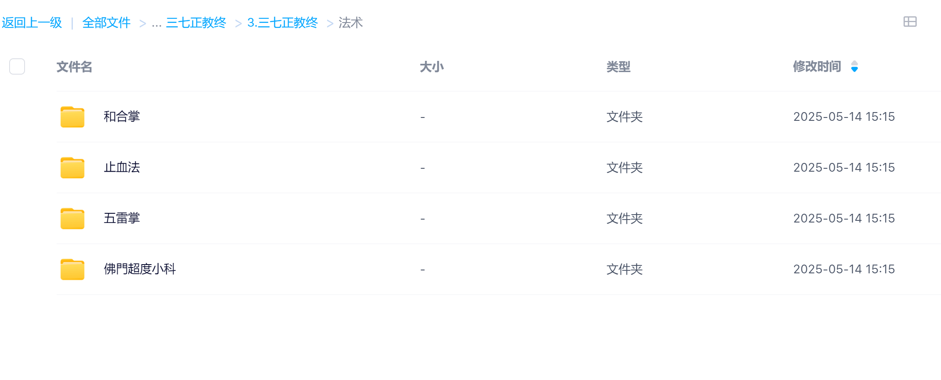Toggle the select-all files checkbox
Viewport: 941px width, 380px height.
point(17,67)
